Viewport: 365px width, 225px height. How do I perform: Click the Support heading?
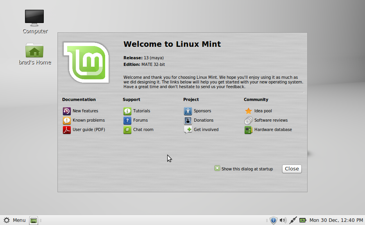point(132,99)
